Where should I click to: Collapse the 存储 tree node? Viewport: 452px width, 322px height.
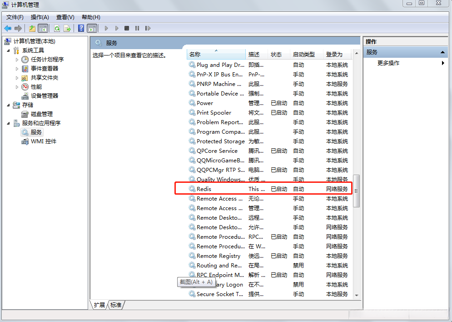(x=8, y=105)
